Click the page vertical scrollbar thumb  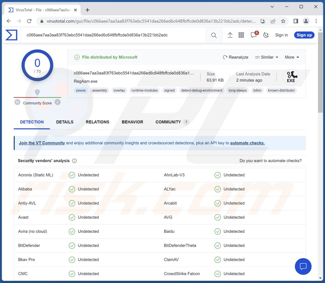pos(320,72)
